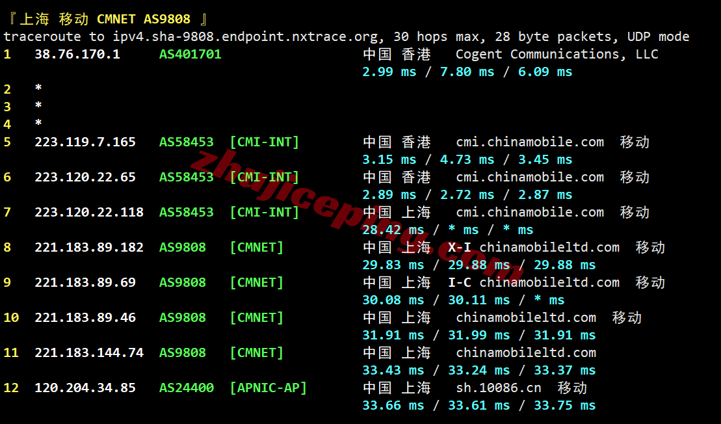
Task: Click latency value 4.73 ms
Action: pyautogui.click(x=467, y=159)
